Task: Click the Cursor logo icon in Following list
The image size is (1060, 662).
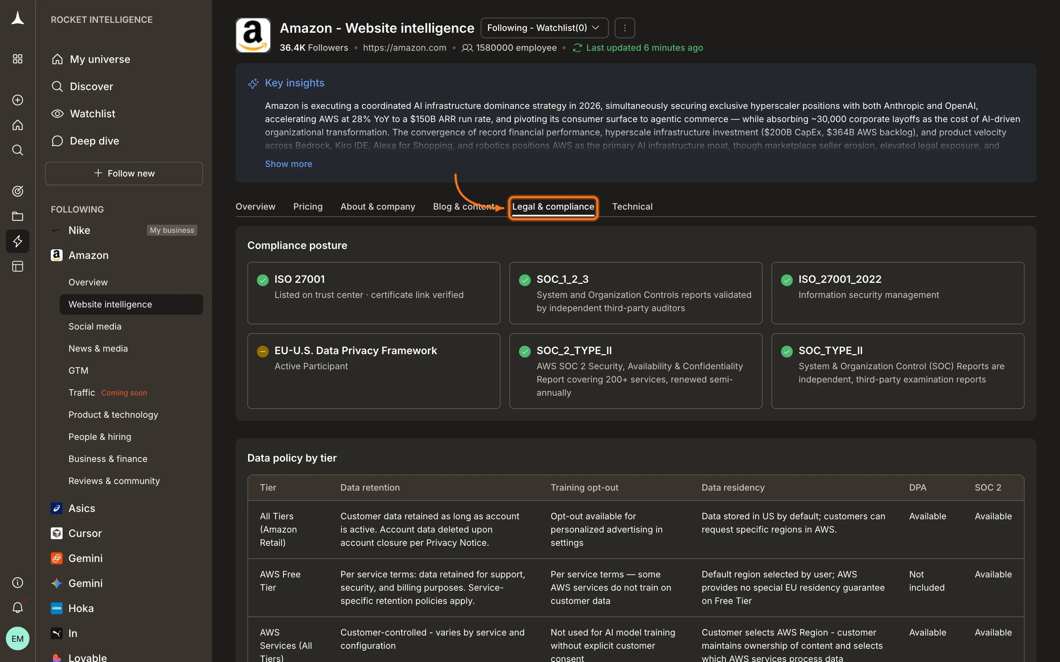Action: click(x=57, y=533)
